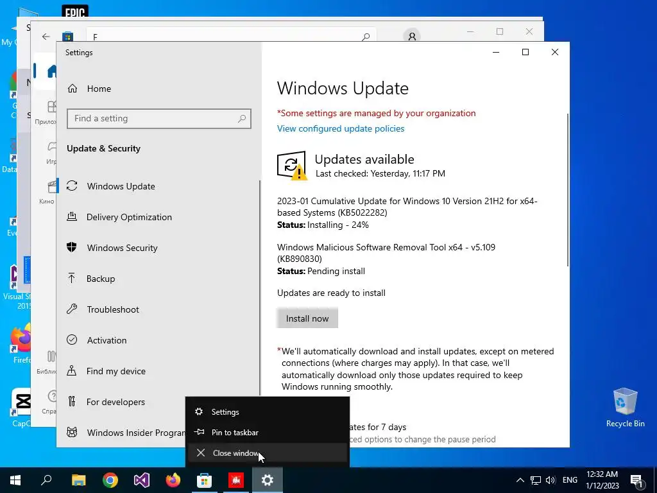Screen dimensions: 657x493
Task: Click Update & Security heading
Action: [x=103, y=148]
